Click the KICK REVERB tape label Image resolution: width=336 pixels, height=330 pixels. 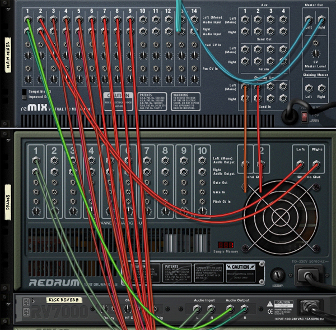(64, 300)
